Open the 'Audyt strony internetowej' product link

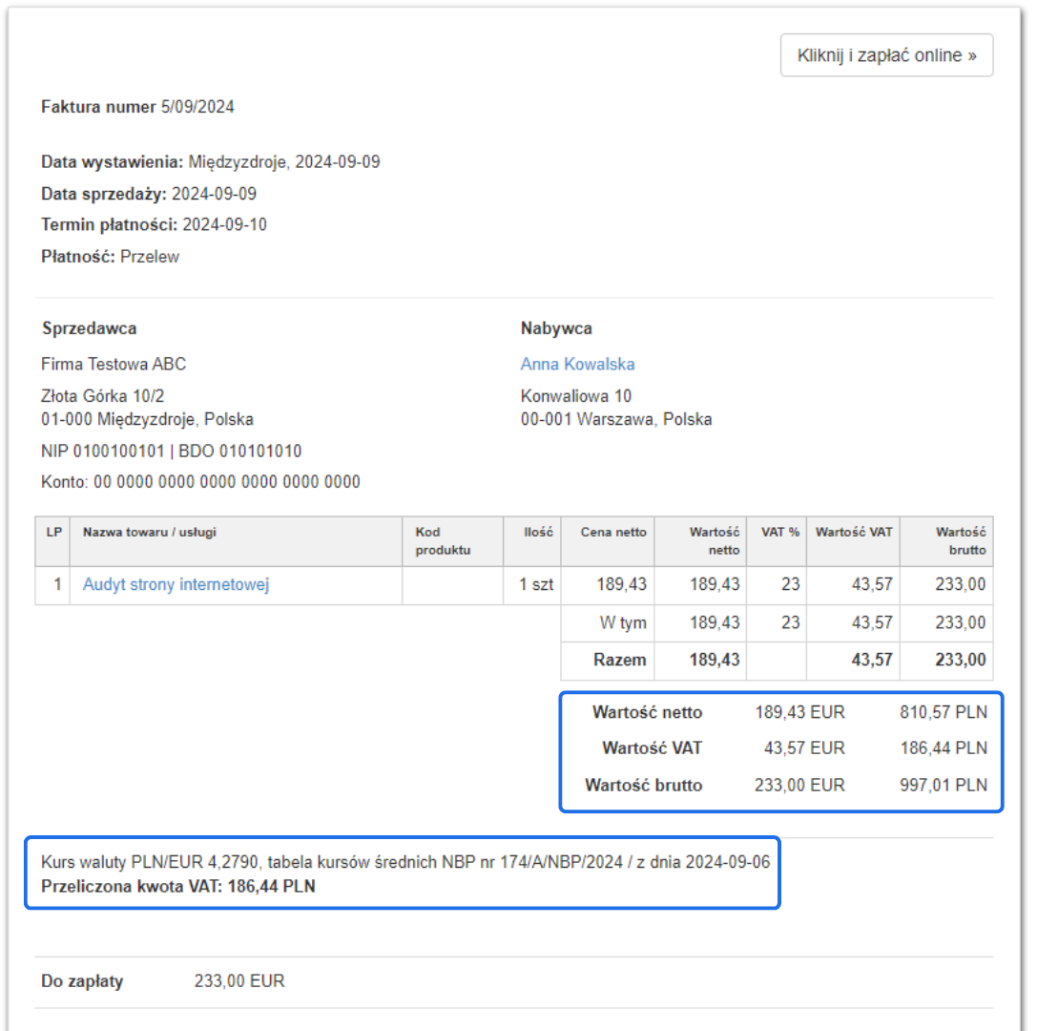[176, 584]
